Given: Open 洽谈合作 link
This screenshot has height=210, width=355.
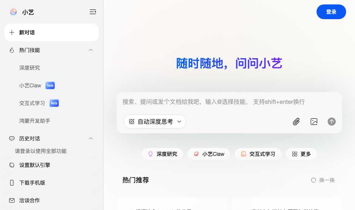Looking at the screenshot, I should point(30,200).
